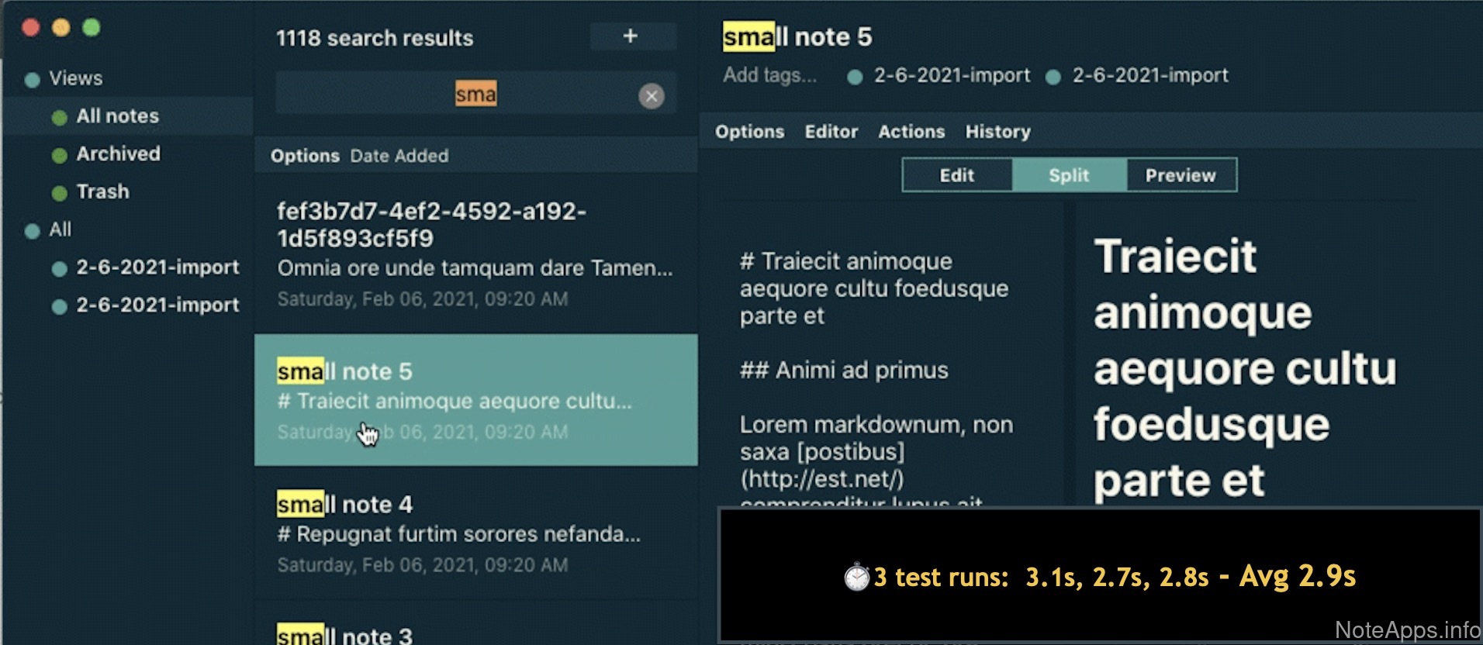Viewport: 1483px width, 645px height.
Task: Switch editor to Split mode
Action: point(1068,175)
